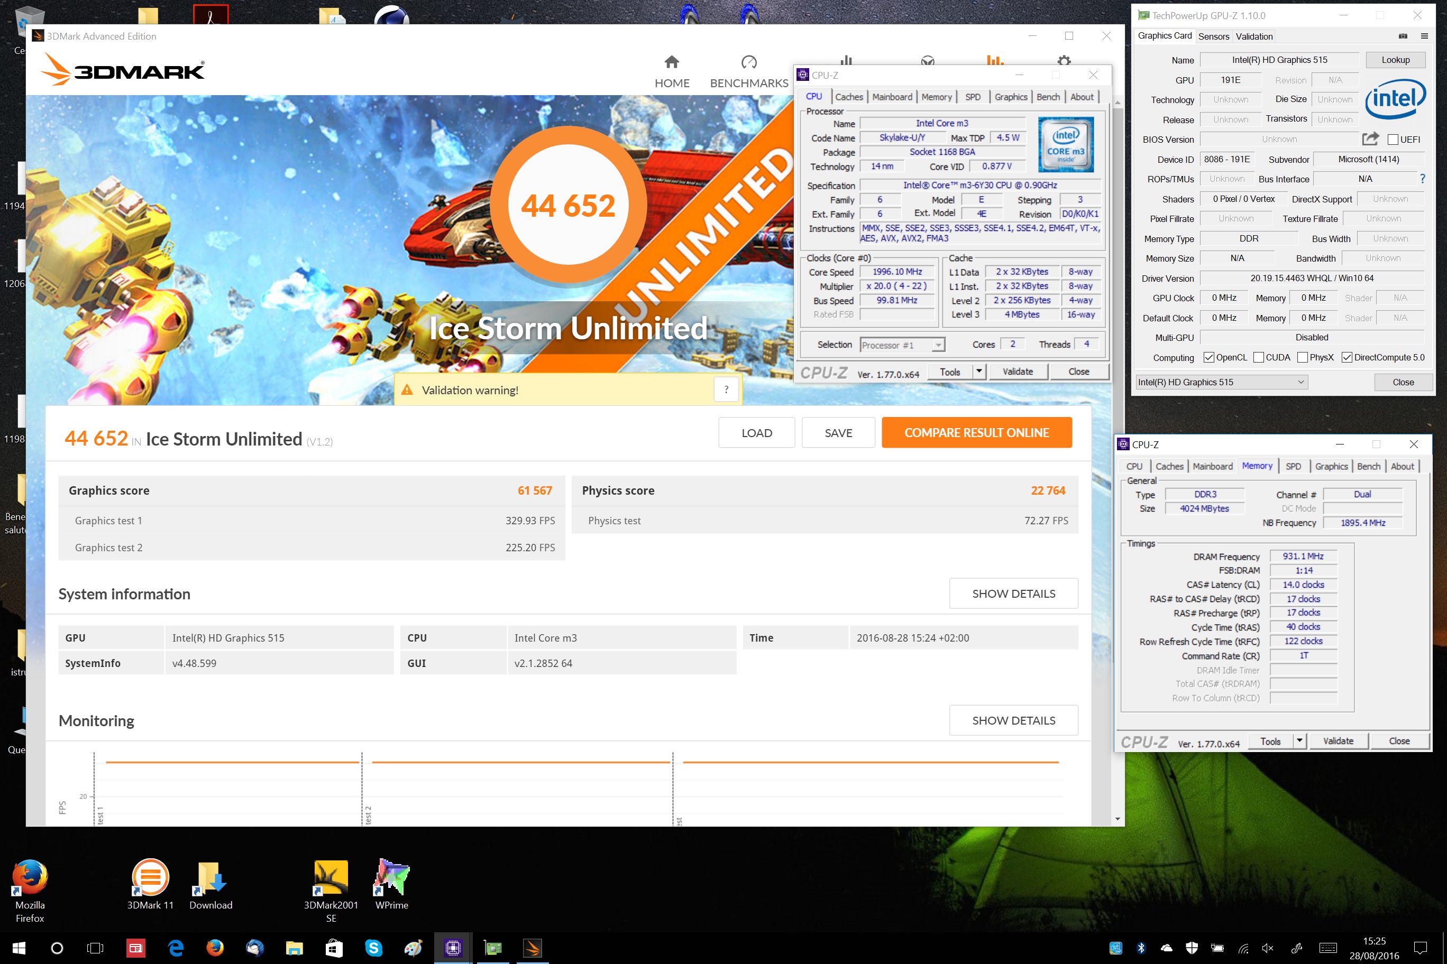Switch to GPU-Z taskbar icon
Viewport: 1447px width, 964px height.
point(493,948)
